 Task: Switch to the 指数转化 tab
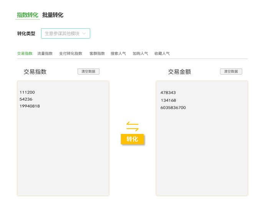click(27, 15)
